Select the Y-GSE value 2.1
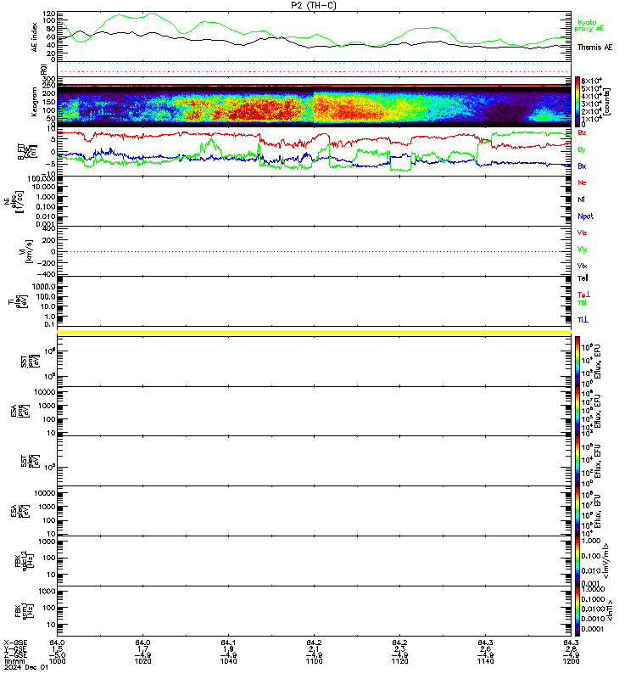The image size is (636, 679). coord(314,649)
